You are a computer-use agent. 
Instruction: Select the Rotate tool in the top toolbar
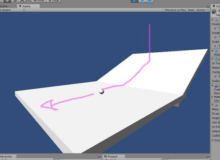click(x=15, y=1)
